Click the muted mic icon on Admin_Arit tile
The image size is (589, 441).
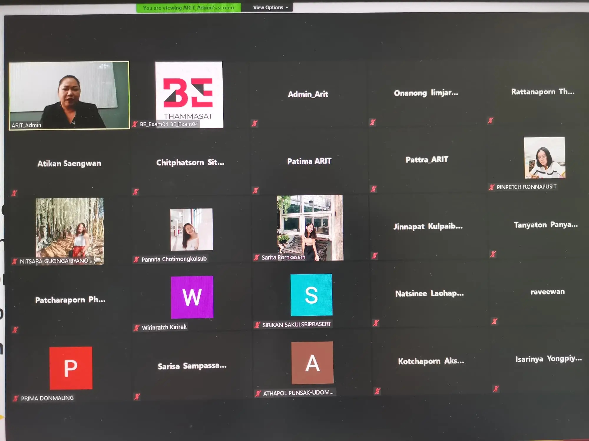[x=255, y=123]
